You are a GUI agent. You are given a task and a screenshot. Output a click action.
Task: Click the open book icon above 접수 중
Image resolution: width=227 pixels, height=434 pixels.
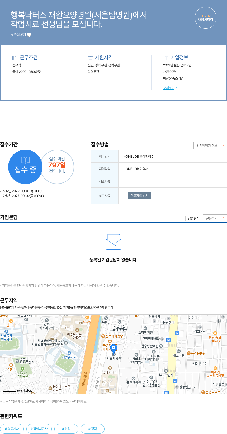coord(25,160)
